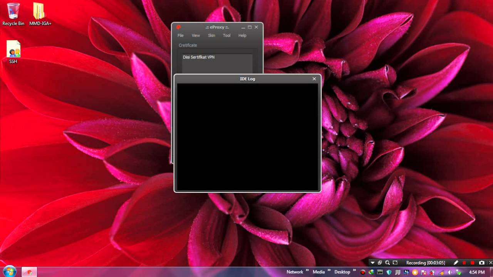Click inside the black IDE Log output area

pos(247,137)
